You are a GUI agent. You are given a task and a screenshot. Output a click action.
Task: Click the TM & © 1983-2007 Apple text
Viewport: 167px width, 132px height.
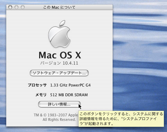tap(56, 115)
